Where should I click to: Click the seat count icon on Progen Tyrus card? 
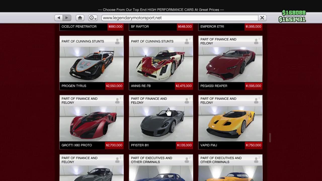[x=118, y=41]
